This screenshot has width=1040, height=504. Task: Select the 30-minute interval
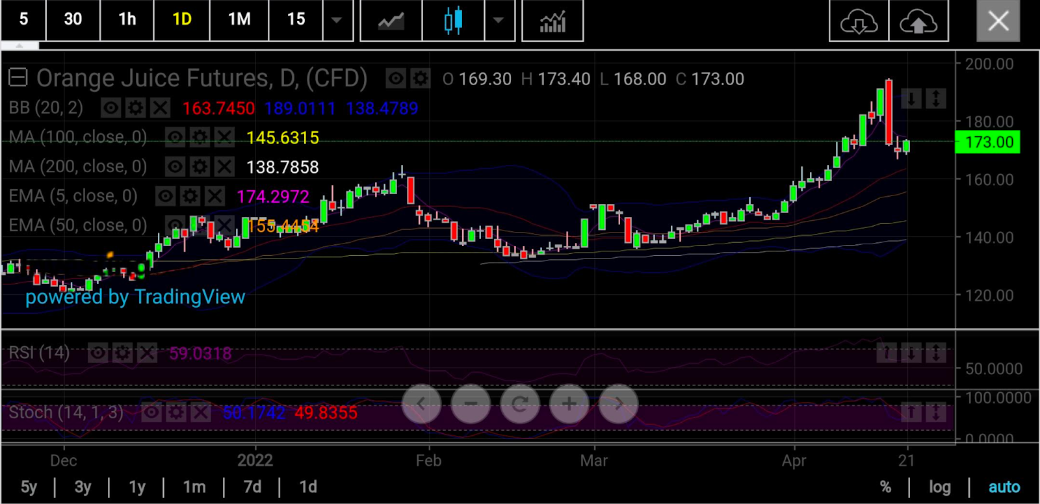[x=73, y=19]
